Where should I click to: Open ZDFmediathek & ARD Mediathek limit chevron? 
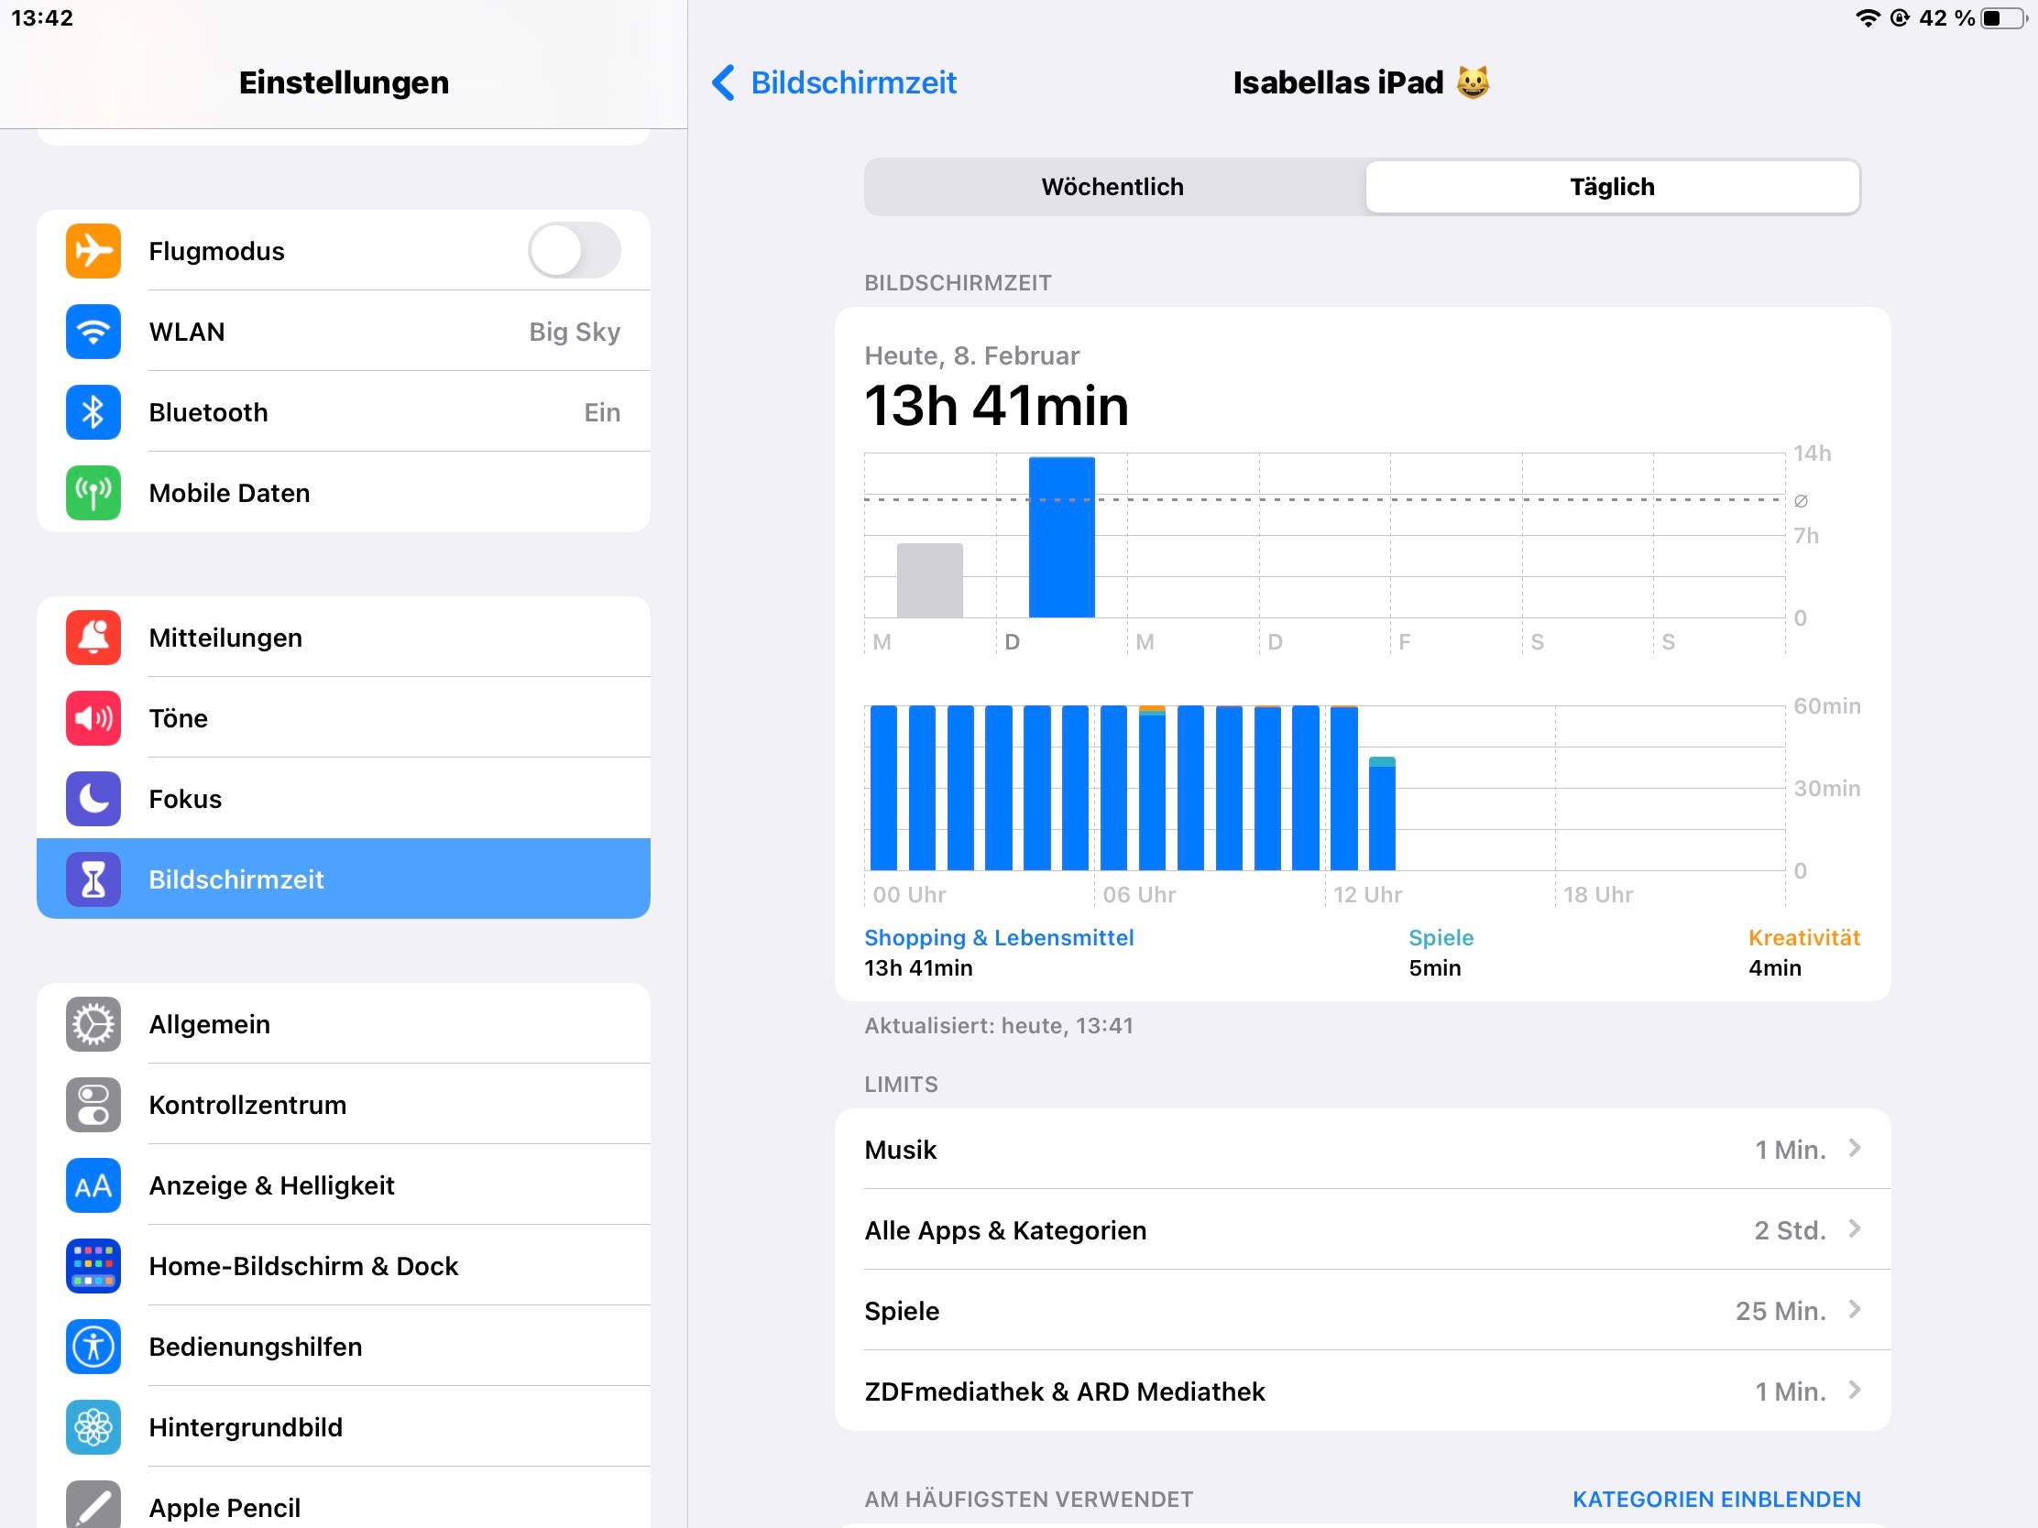1854,1391
